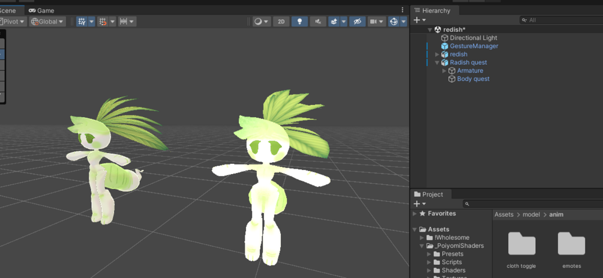Click the Project panel search field
This screenshot has width=603, height=278.
[x=533, y=204]
